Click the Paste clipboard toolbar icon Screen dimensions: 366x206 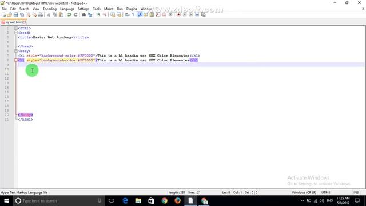click(x=61, y=14)
